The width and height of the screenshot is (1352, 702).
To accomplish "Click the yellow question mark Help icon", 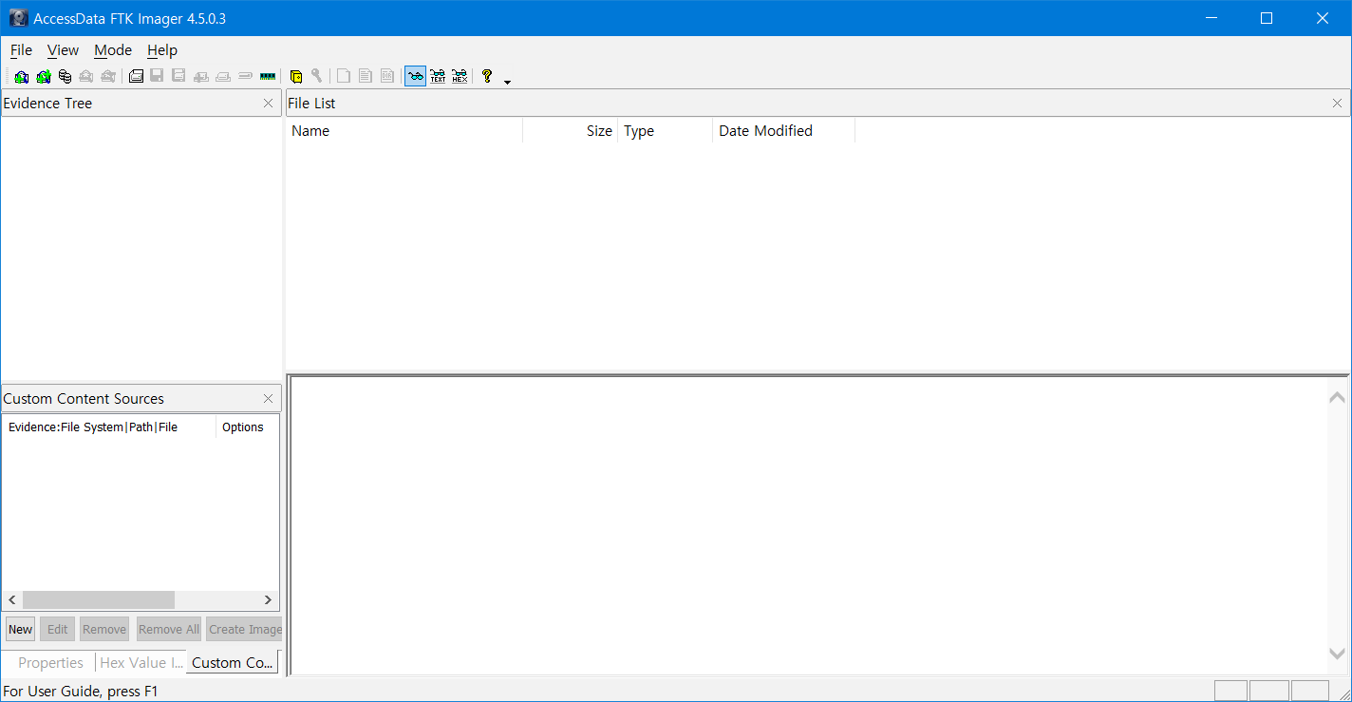I will (x=487, y=77).
